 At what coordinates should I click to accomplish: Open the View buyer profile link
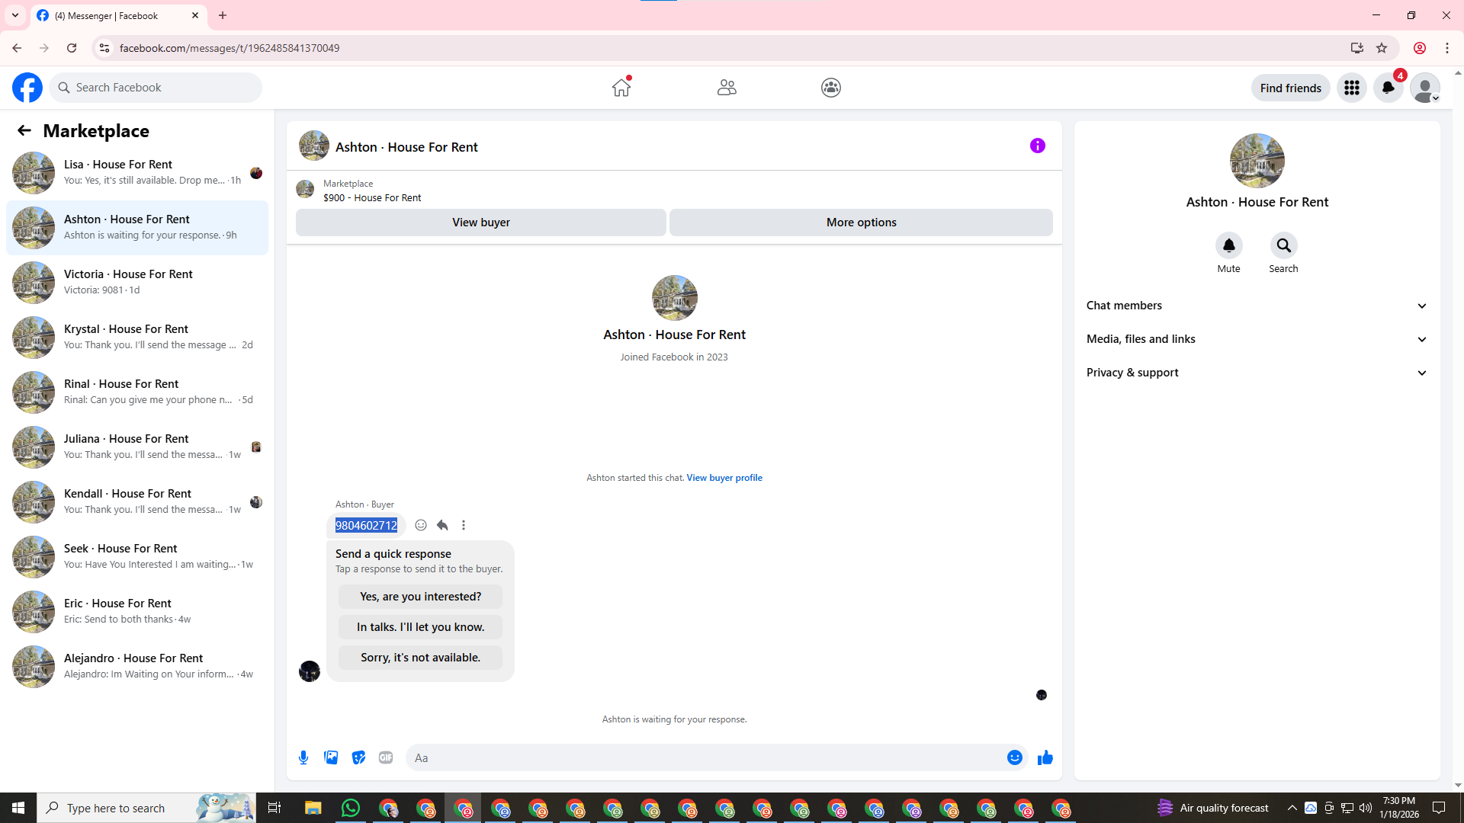[724, 478]
